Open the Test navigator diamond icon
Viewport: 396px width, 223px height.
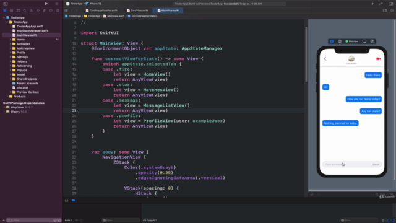point(38,11)
